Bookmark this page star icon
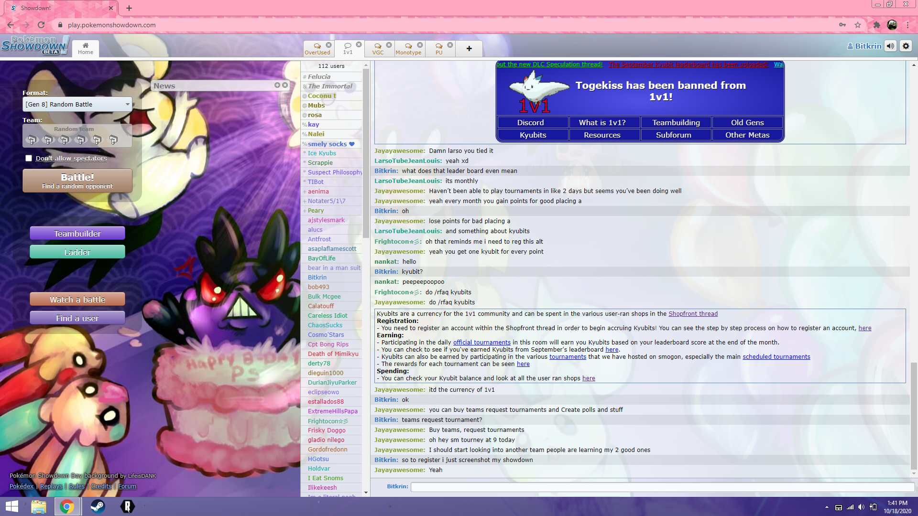 (x=858, y=25)
